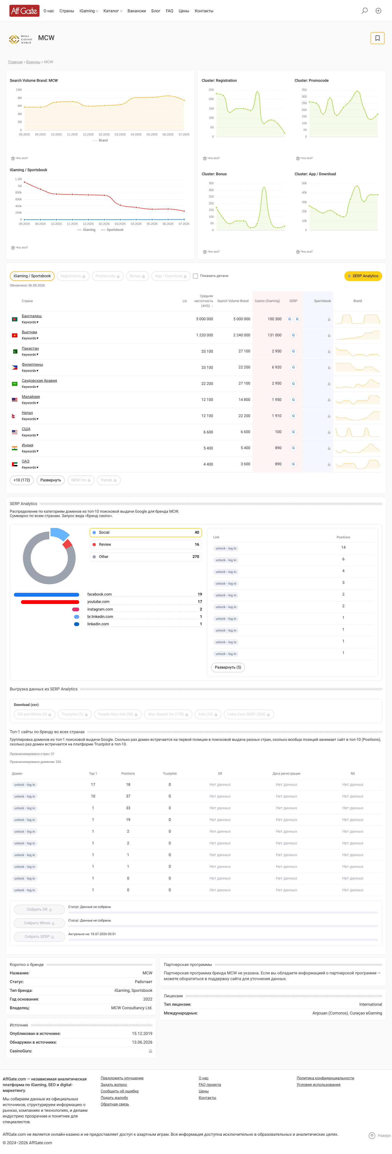Image resolution: width=392 pixels, height=1154 pixels.
Task: Select the Review category row
Action: (146, 545)
